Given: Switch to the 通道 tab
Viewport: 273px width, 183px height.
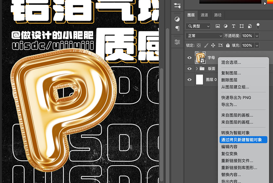Looking at the screenshot, I should point(204,15).
